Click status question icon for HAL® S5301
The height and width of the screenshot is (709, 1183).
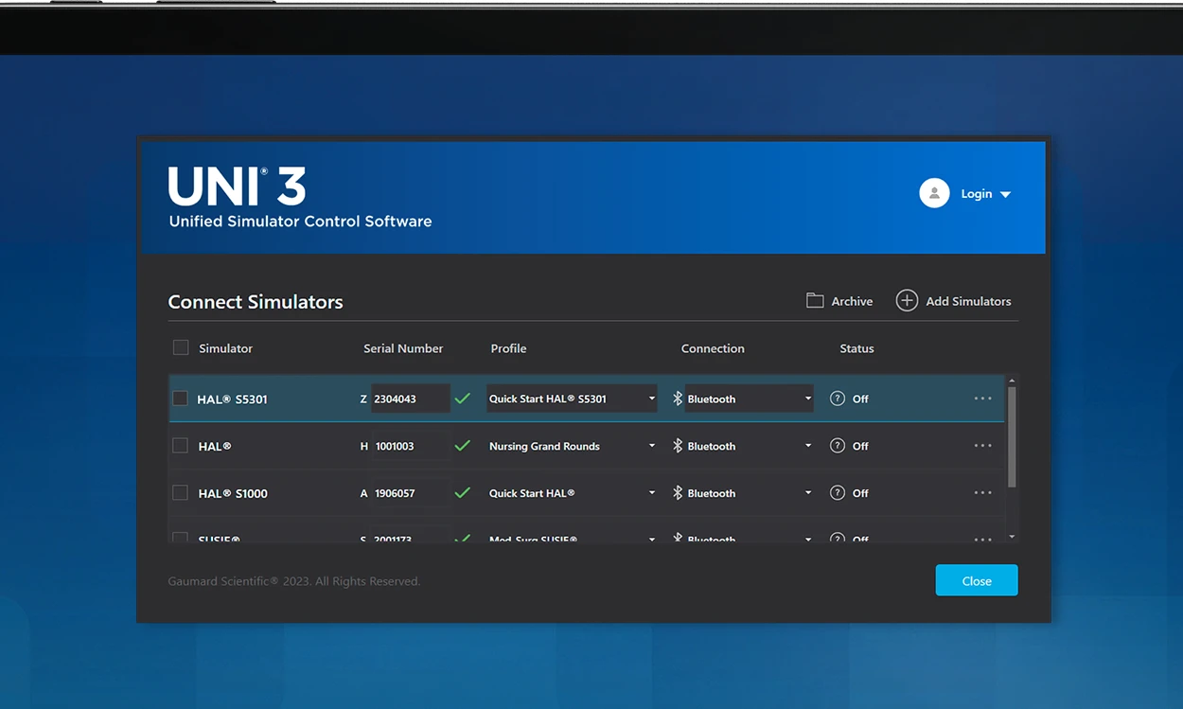(x=838, y=399)
